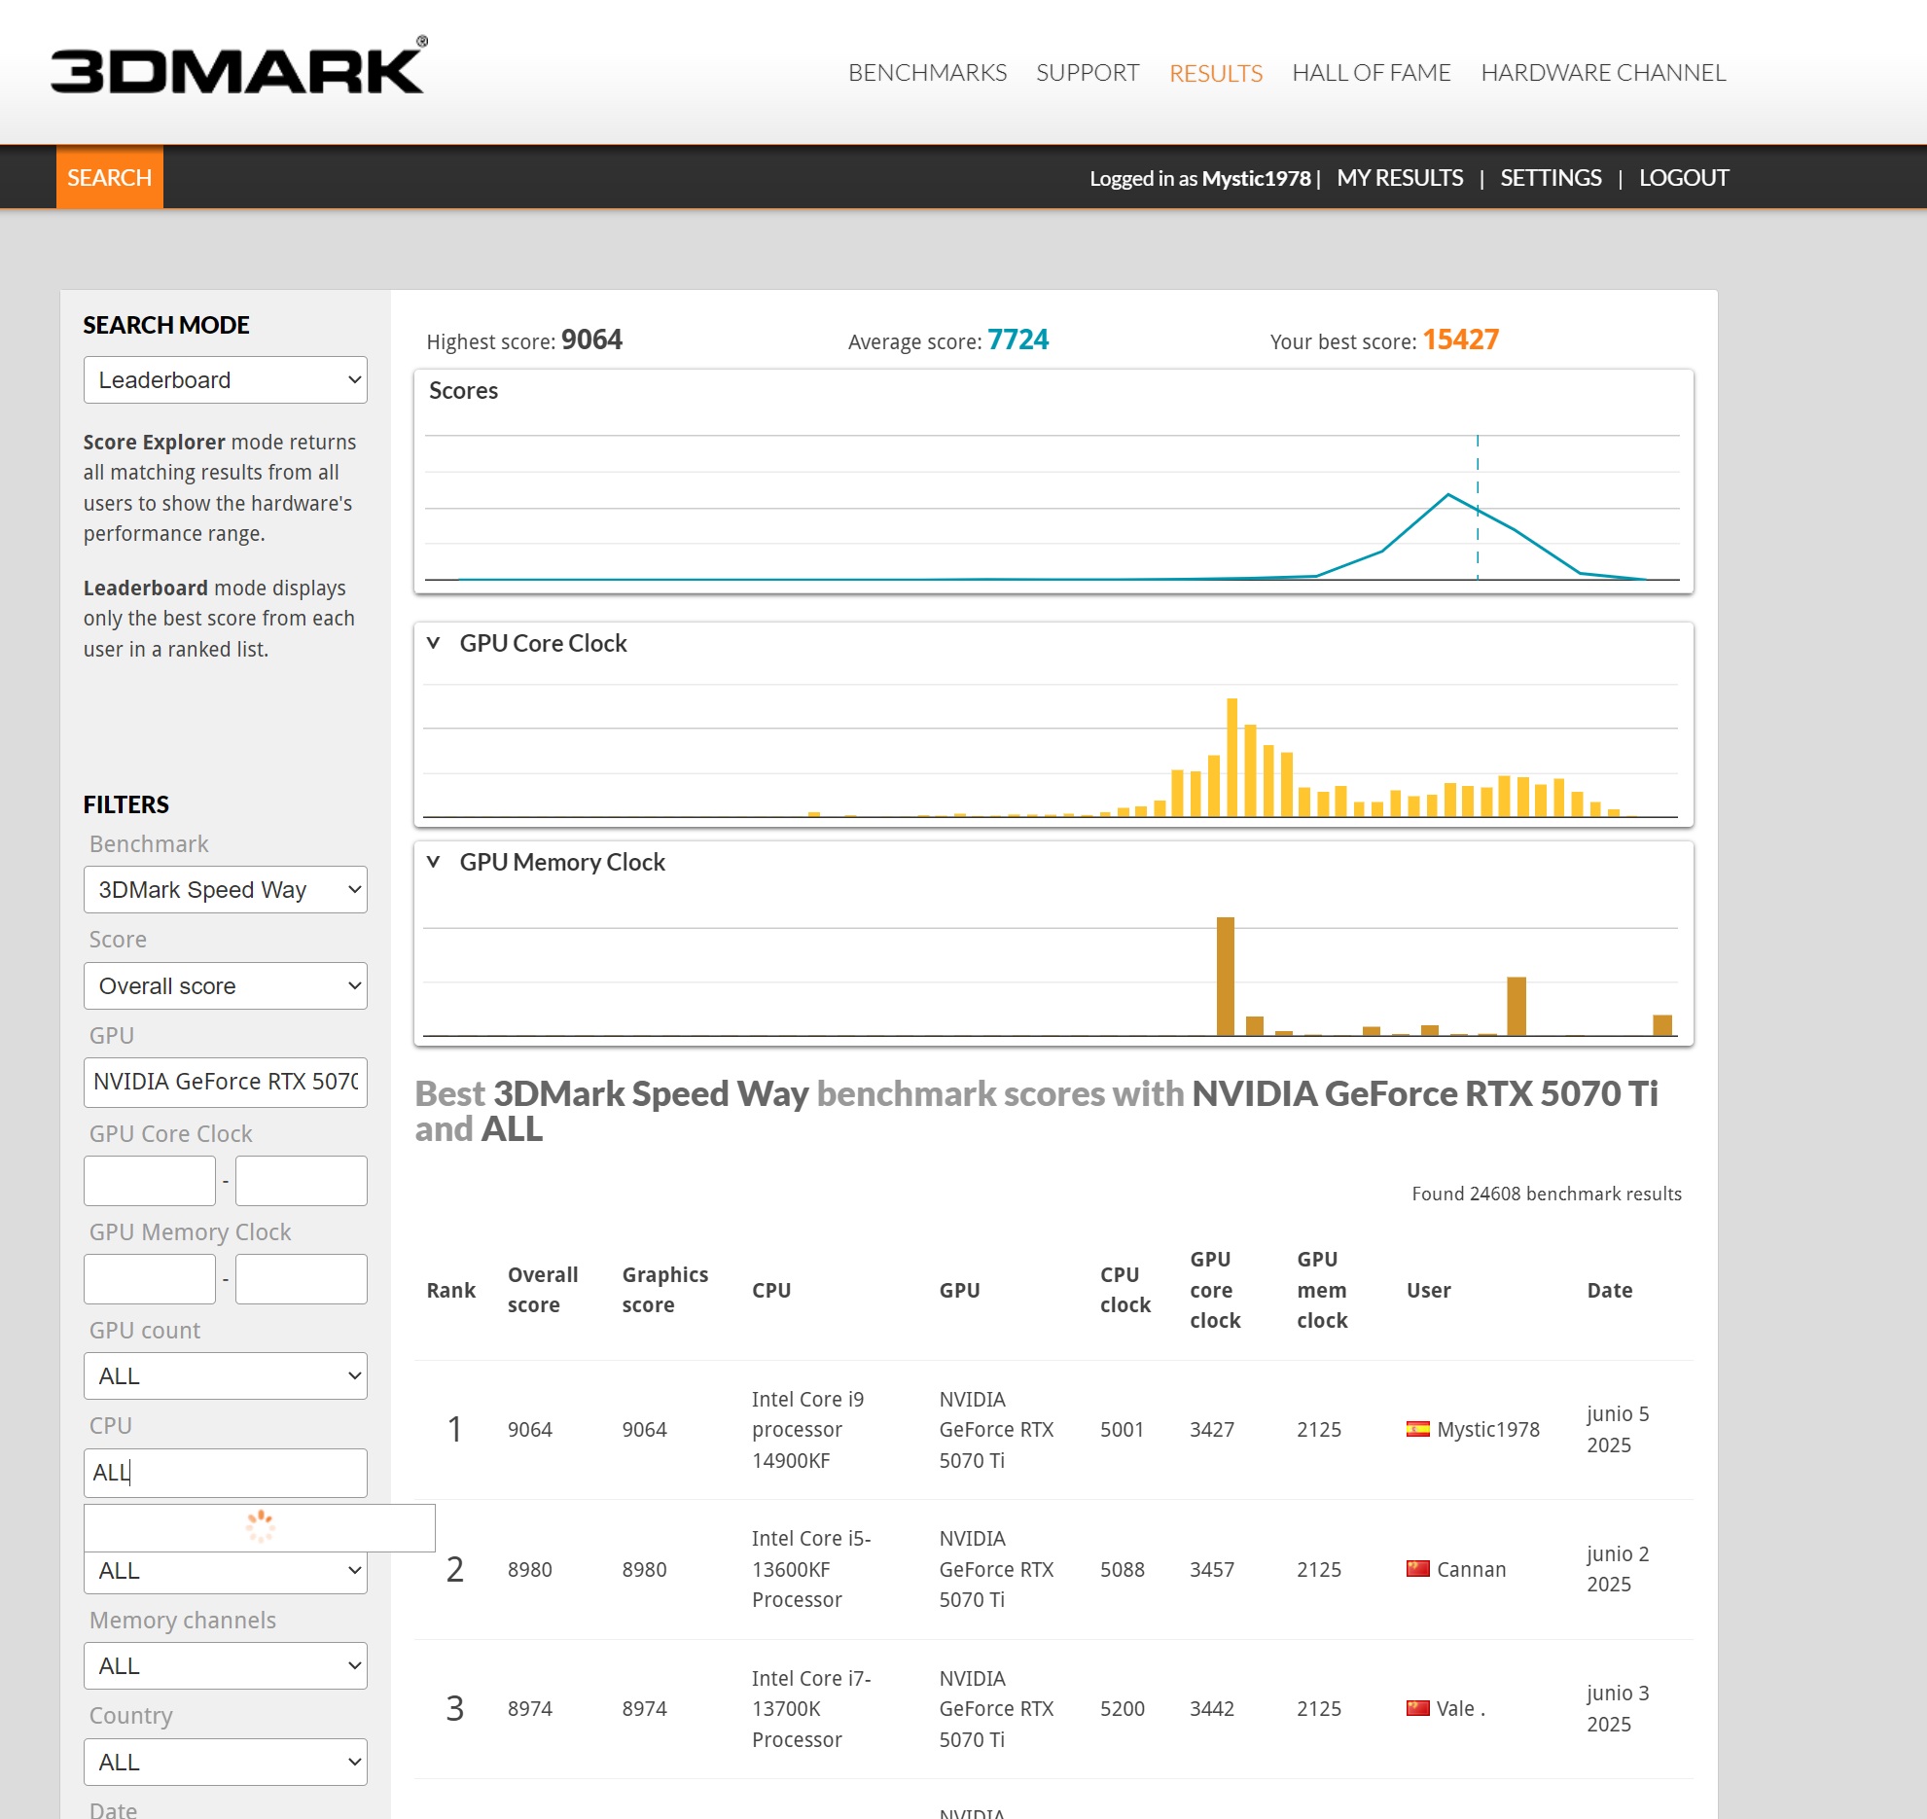Screen dimensions: 1927x1819
Task: Click the overall score 8974 in row 3
Action: 529,1708
